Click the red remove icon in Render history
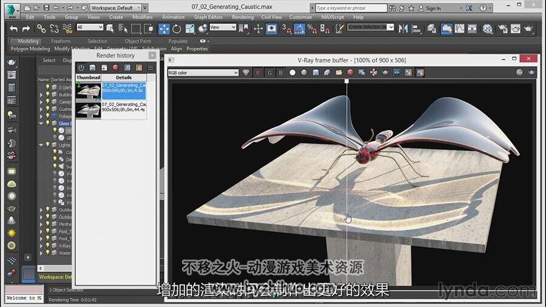 point(116,67)
